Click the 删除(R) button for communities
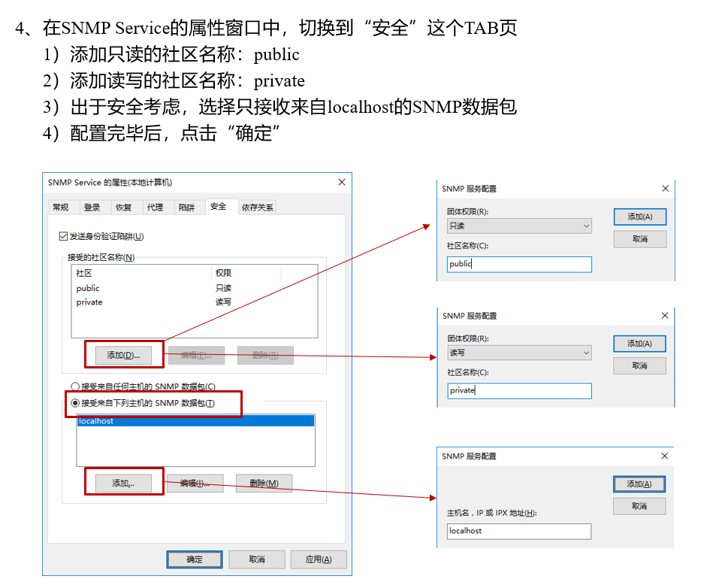716x585 pixels. (x=265, y=355)
